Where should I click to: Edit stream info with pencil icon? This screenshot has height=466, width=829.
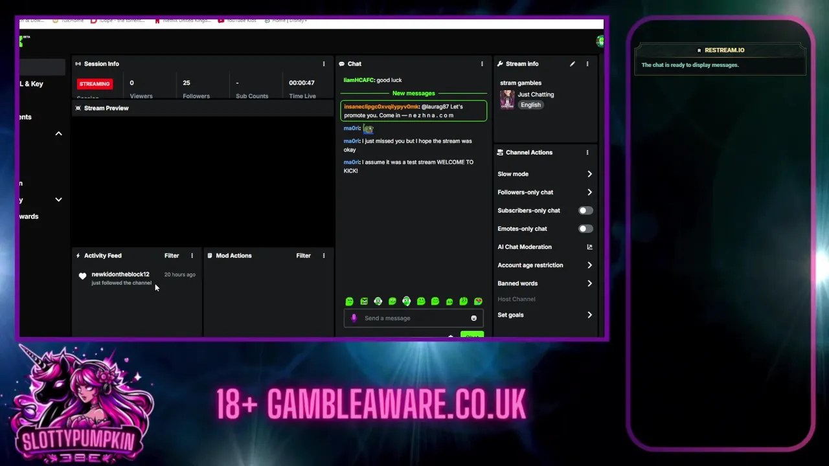tap(573, 64)
